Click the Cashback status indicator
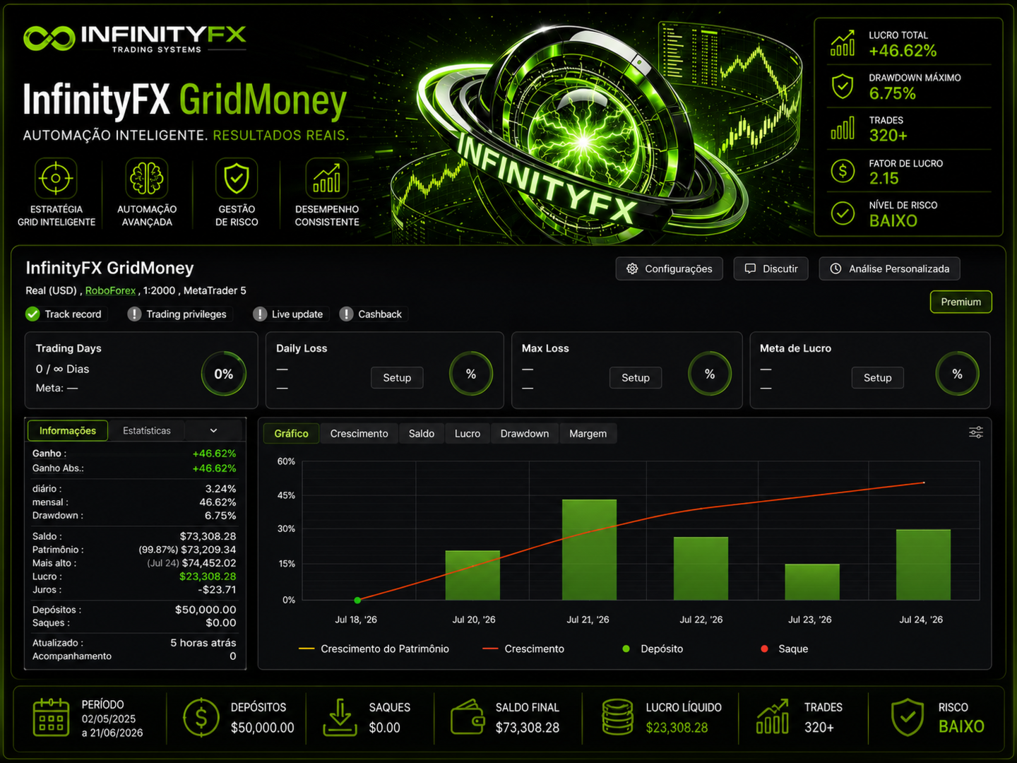This screenshot has width=1017, height=763. pos(346,314)
